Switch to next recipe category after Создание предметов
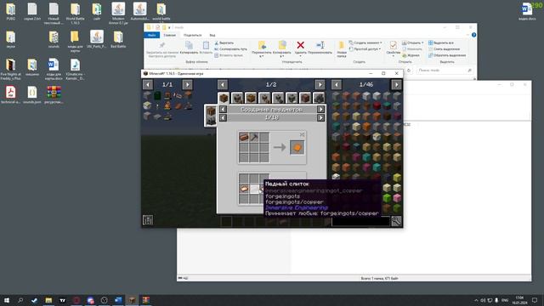Screen dimensions: 544x306 pyautogui.click(x=320, y=110)
